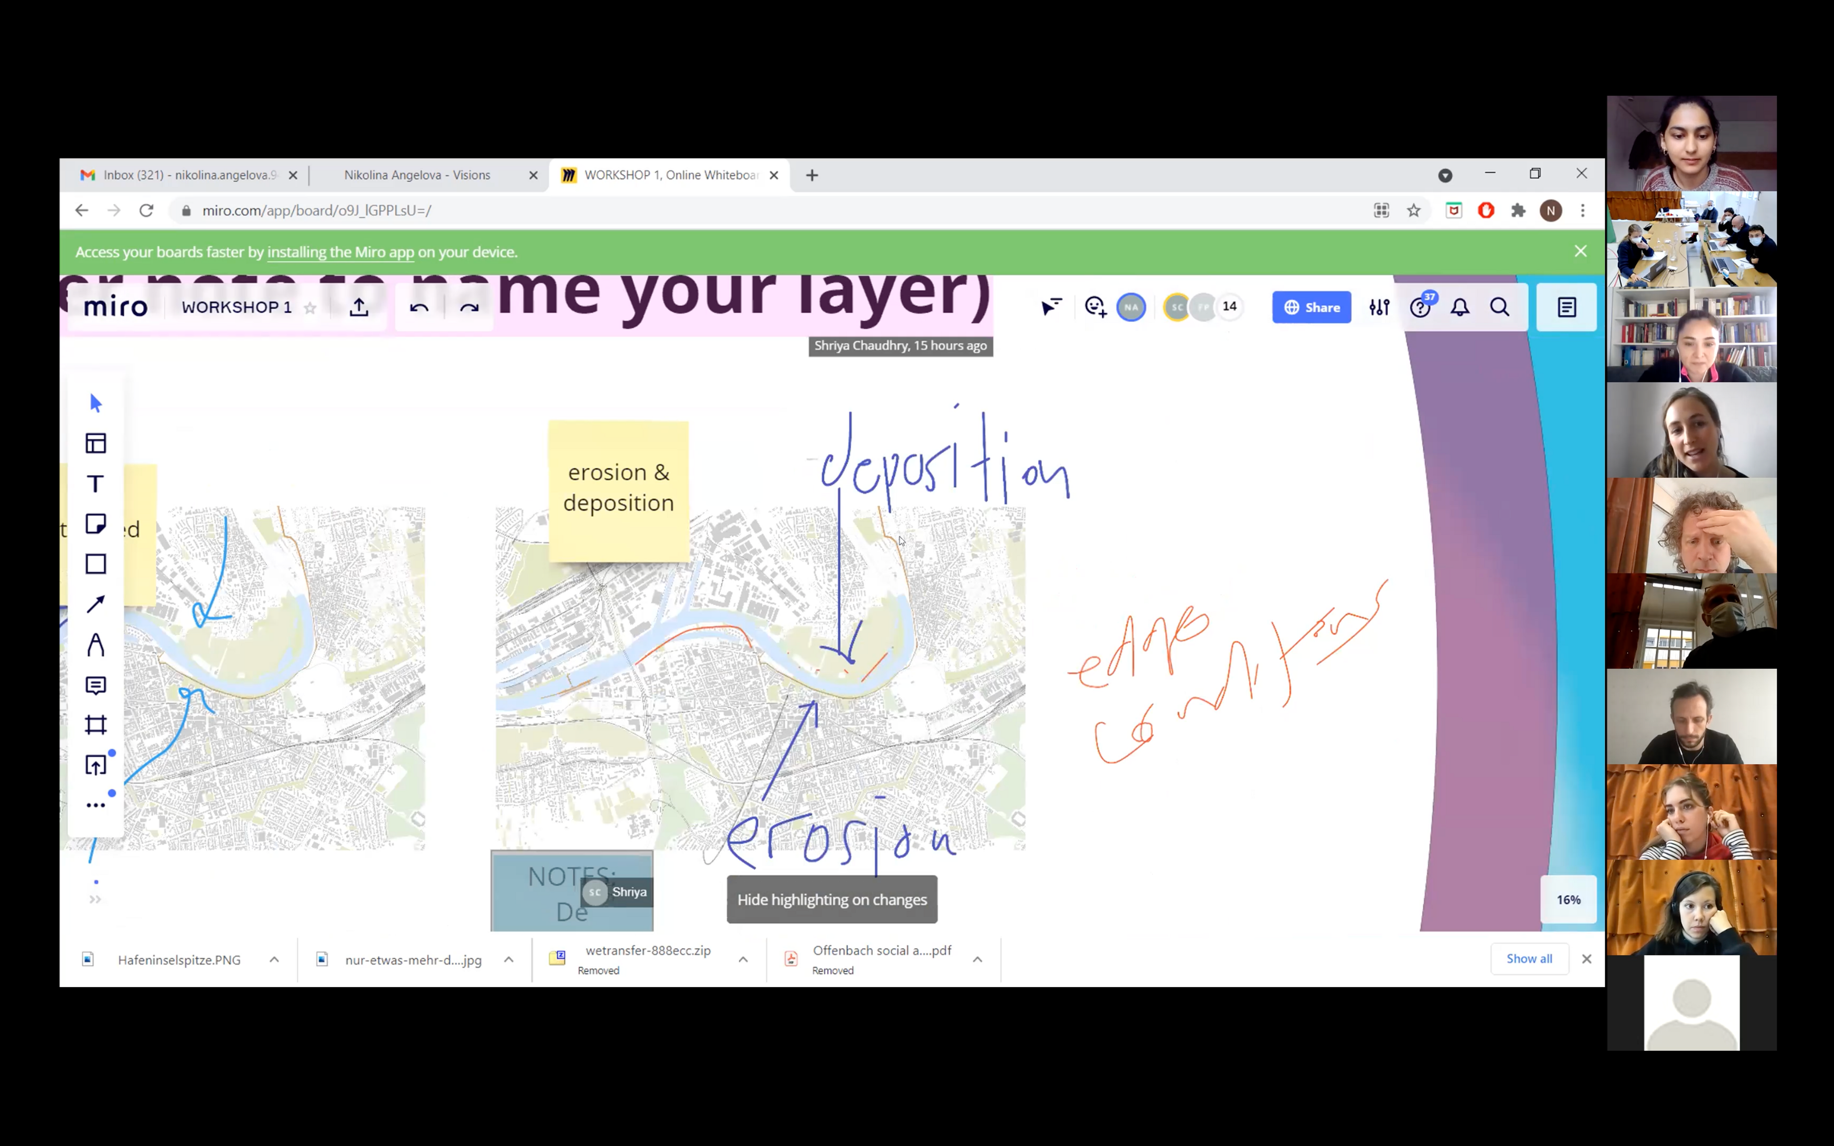This screenshot has width=1834, height=1146.
Task: Expand more tools via the ellipsis
Action: click(x=96, y=805)
